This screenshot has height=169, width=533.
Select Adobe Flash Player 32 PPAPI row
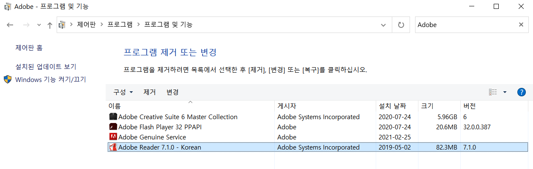tap(318, 127)
